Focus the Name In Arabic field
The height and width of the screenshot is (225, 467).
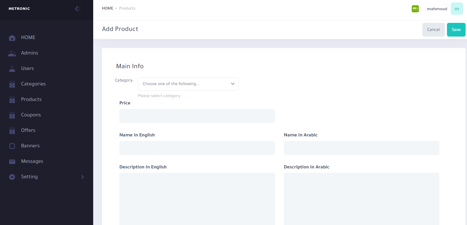[x=362, y=148]
